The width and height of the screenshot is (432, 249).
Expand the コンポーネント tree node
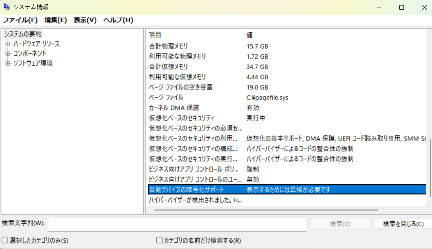(x=7, y=53)
